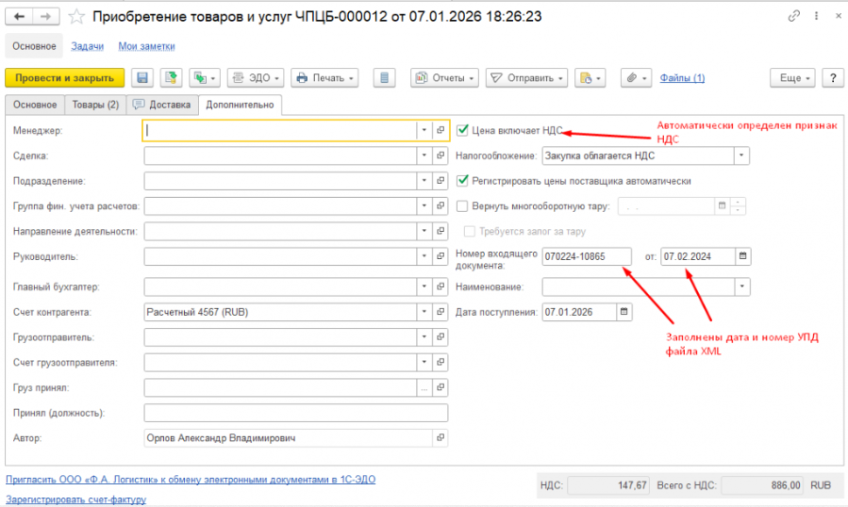Viewport: 848px width, 507px height.
Task: Open the document list icon button
Action: (385, 78)
